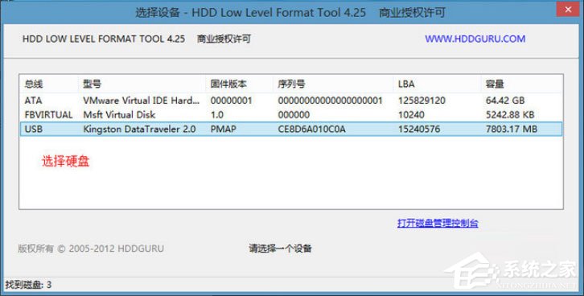Click the 容量 column header
This screenshot has height=296, width=584.
(495, 84)
